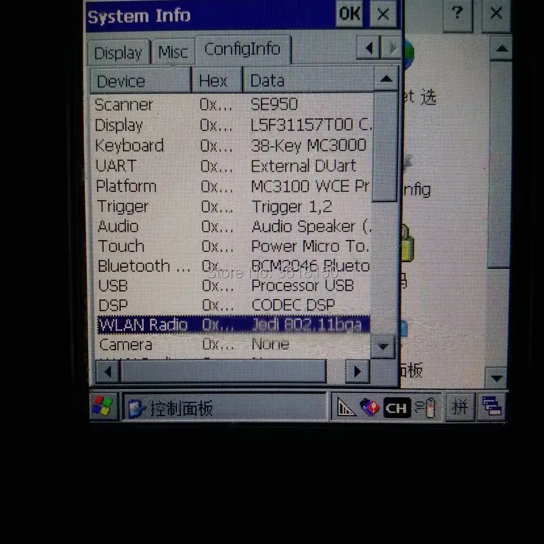
Task: Select the Scanner row
Action: (232, 104)
